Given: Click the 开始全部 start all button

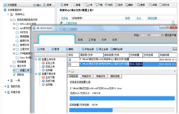Looking at the screenshot, I should (x=88, y=49).
